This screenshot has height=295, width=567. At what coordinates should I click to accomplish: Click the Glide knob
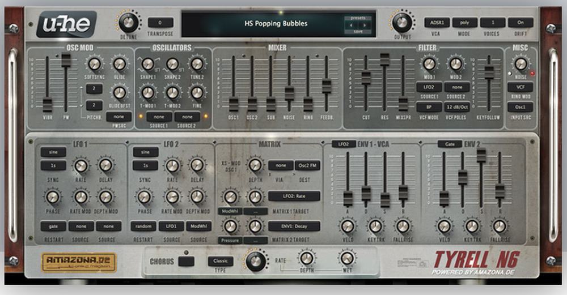119,64
